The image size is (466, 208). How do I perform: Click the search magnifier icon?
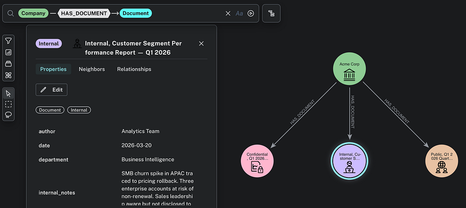point(11,13)
